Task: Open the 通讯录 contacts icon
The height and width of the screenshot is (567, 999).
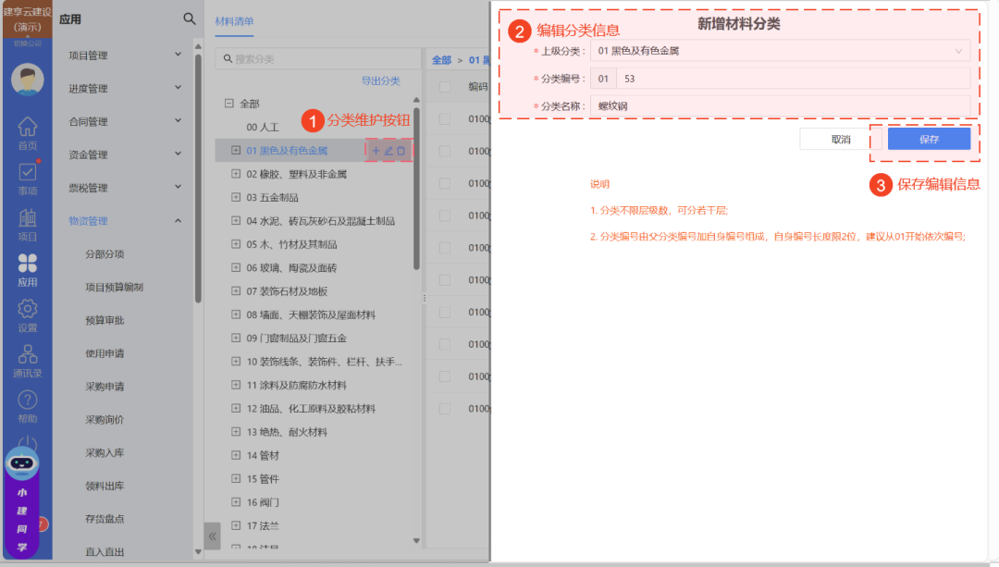Action: pos(28,360)
